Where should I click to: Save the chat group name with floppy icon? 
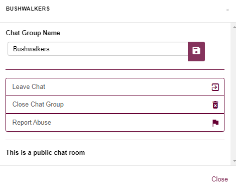[x=196, y=51]
